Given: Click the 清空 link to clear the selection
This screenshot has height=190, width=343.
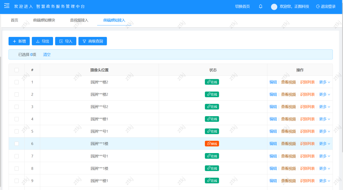Looking at the screenshot, I should 47,54.
